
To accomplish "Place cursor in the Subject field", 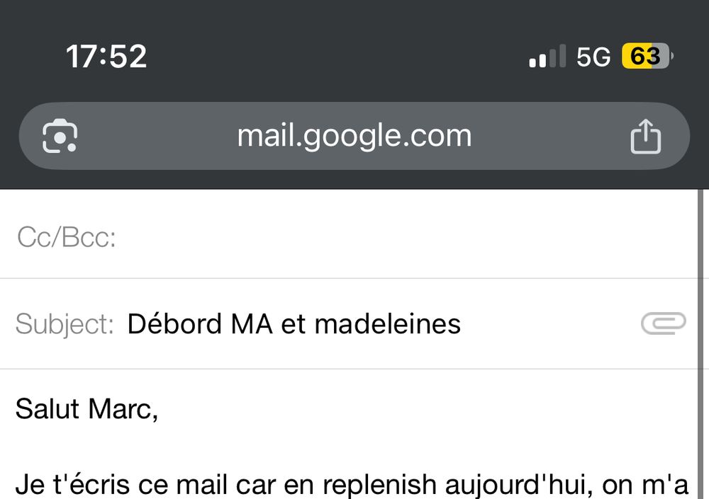I will (x=425, y=323).
